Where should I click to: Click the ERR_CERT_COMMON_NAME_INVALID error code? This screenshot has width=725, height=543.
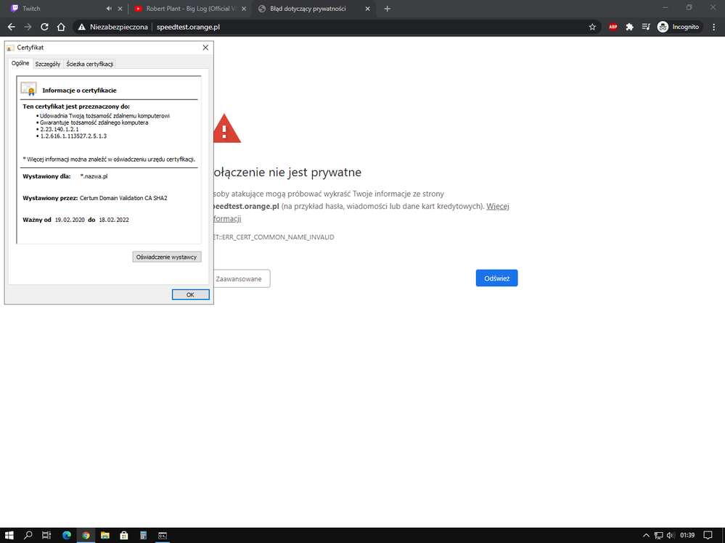tap(274, 237)
